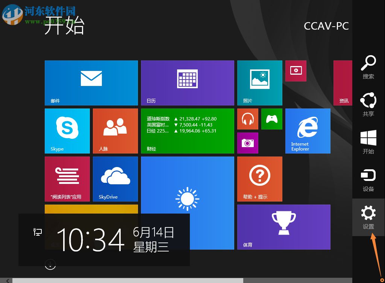Open the 人脉 (People) tile

point(115,131)
